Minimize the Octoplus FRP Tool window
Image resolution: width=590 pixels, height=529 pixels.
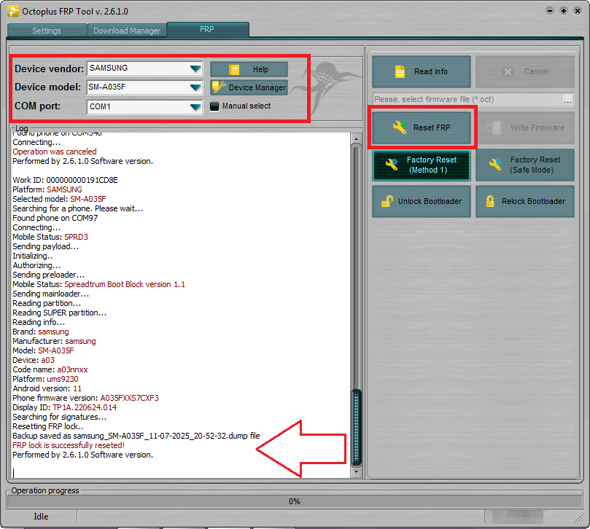pos(550,11)
